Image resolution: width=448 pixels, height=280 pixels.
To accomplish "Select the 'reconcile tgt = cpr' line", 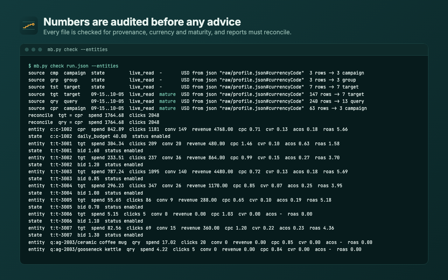I will click(94, 115).
